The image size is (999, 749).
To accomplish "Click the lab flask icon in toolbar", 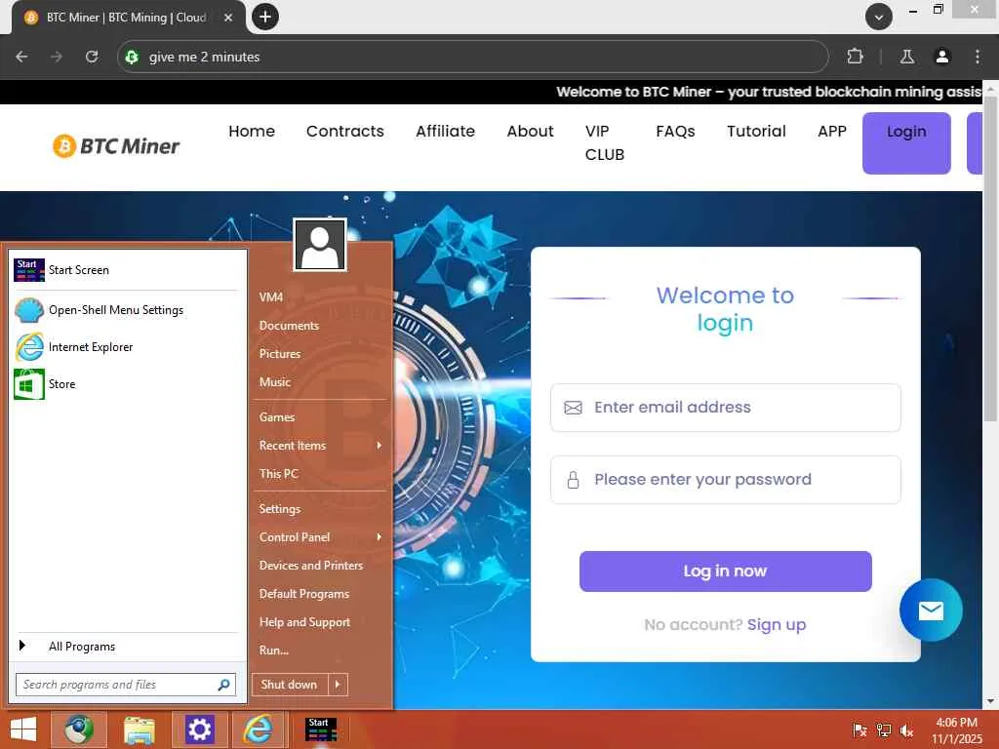I will tap(907, 57).
